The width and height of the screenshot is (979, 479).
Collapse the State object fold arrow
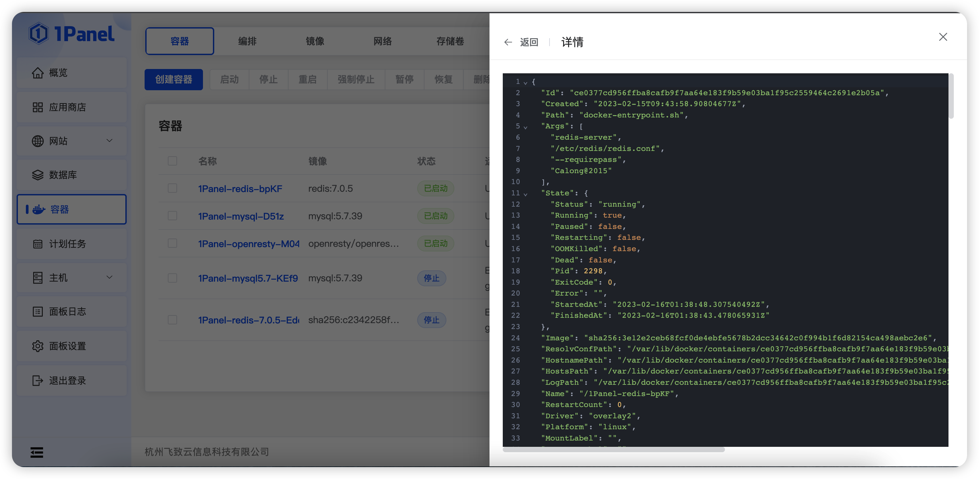pos(525,194)
